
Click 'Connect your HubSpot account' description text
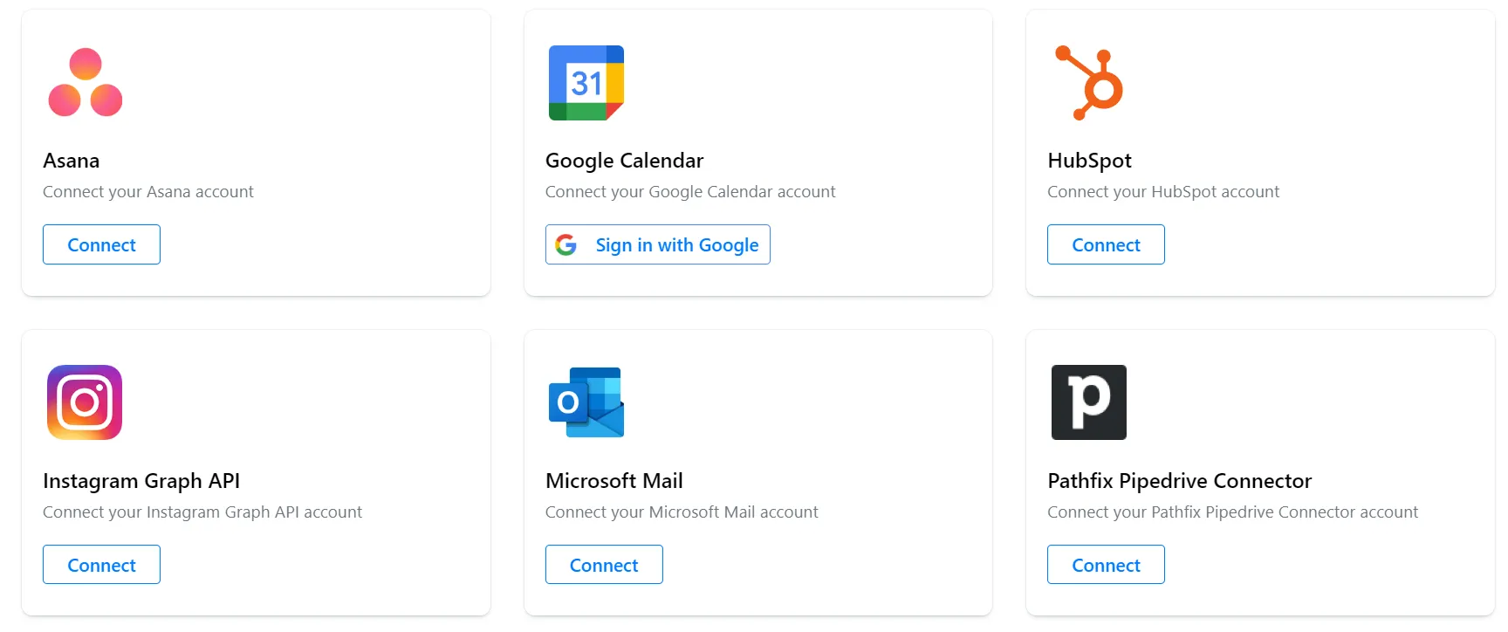[1163, 192]
